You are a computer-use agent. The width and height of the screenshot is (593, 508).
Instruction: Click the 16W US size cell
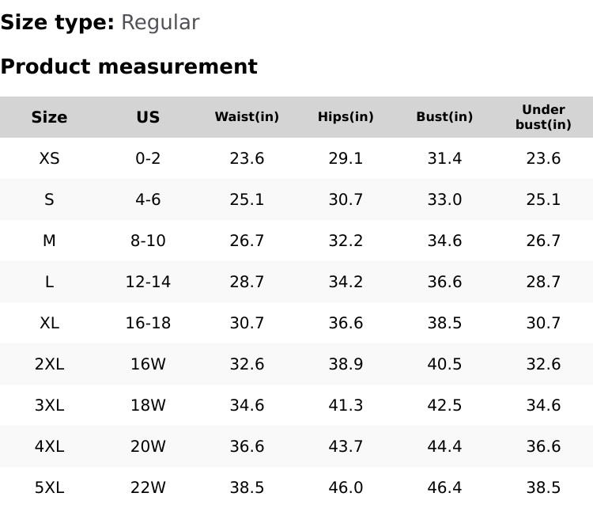[148, 364]
